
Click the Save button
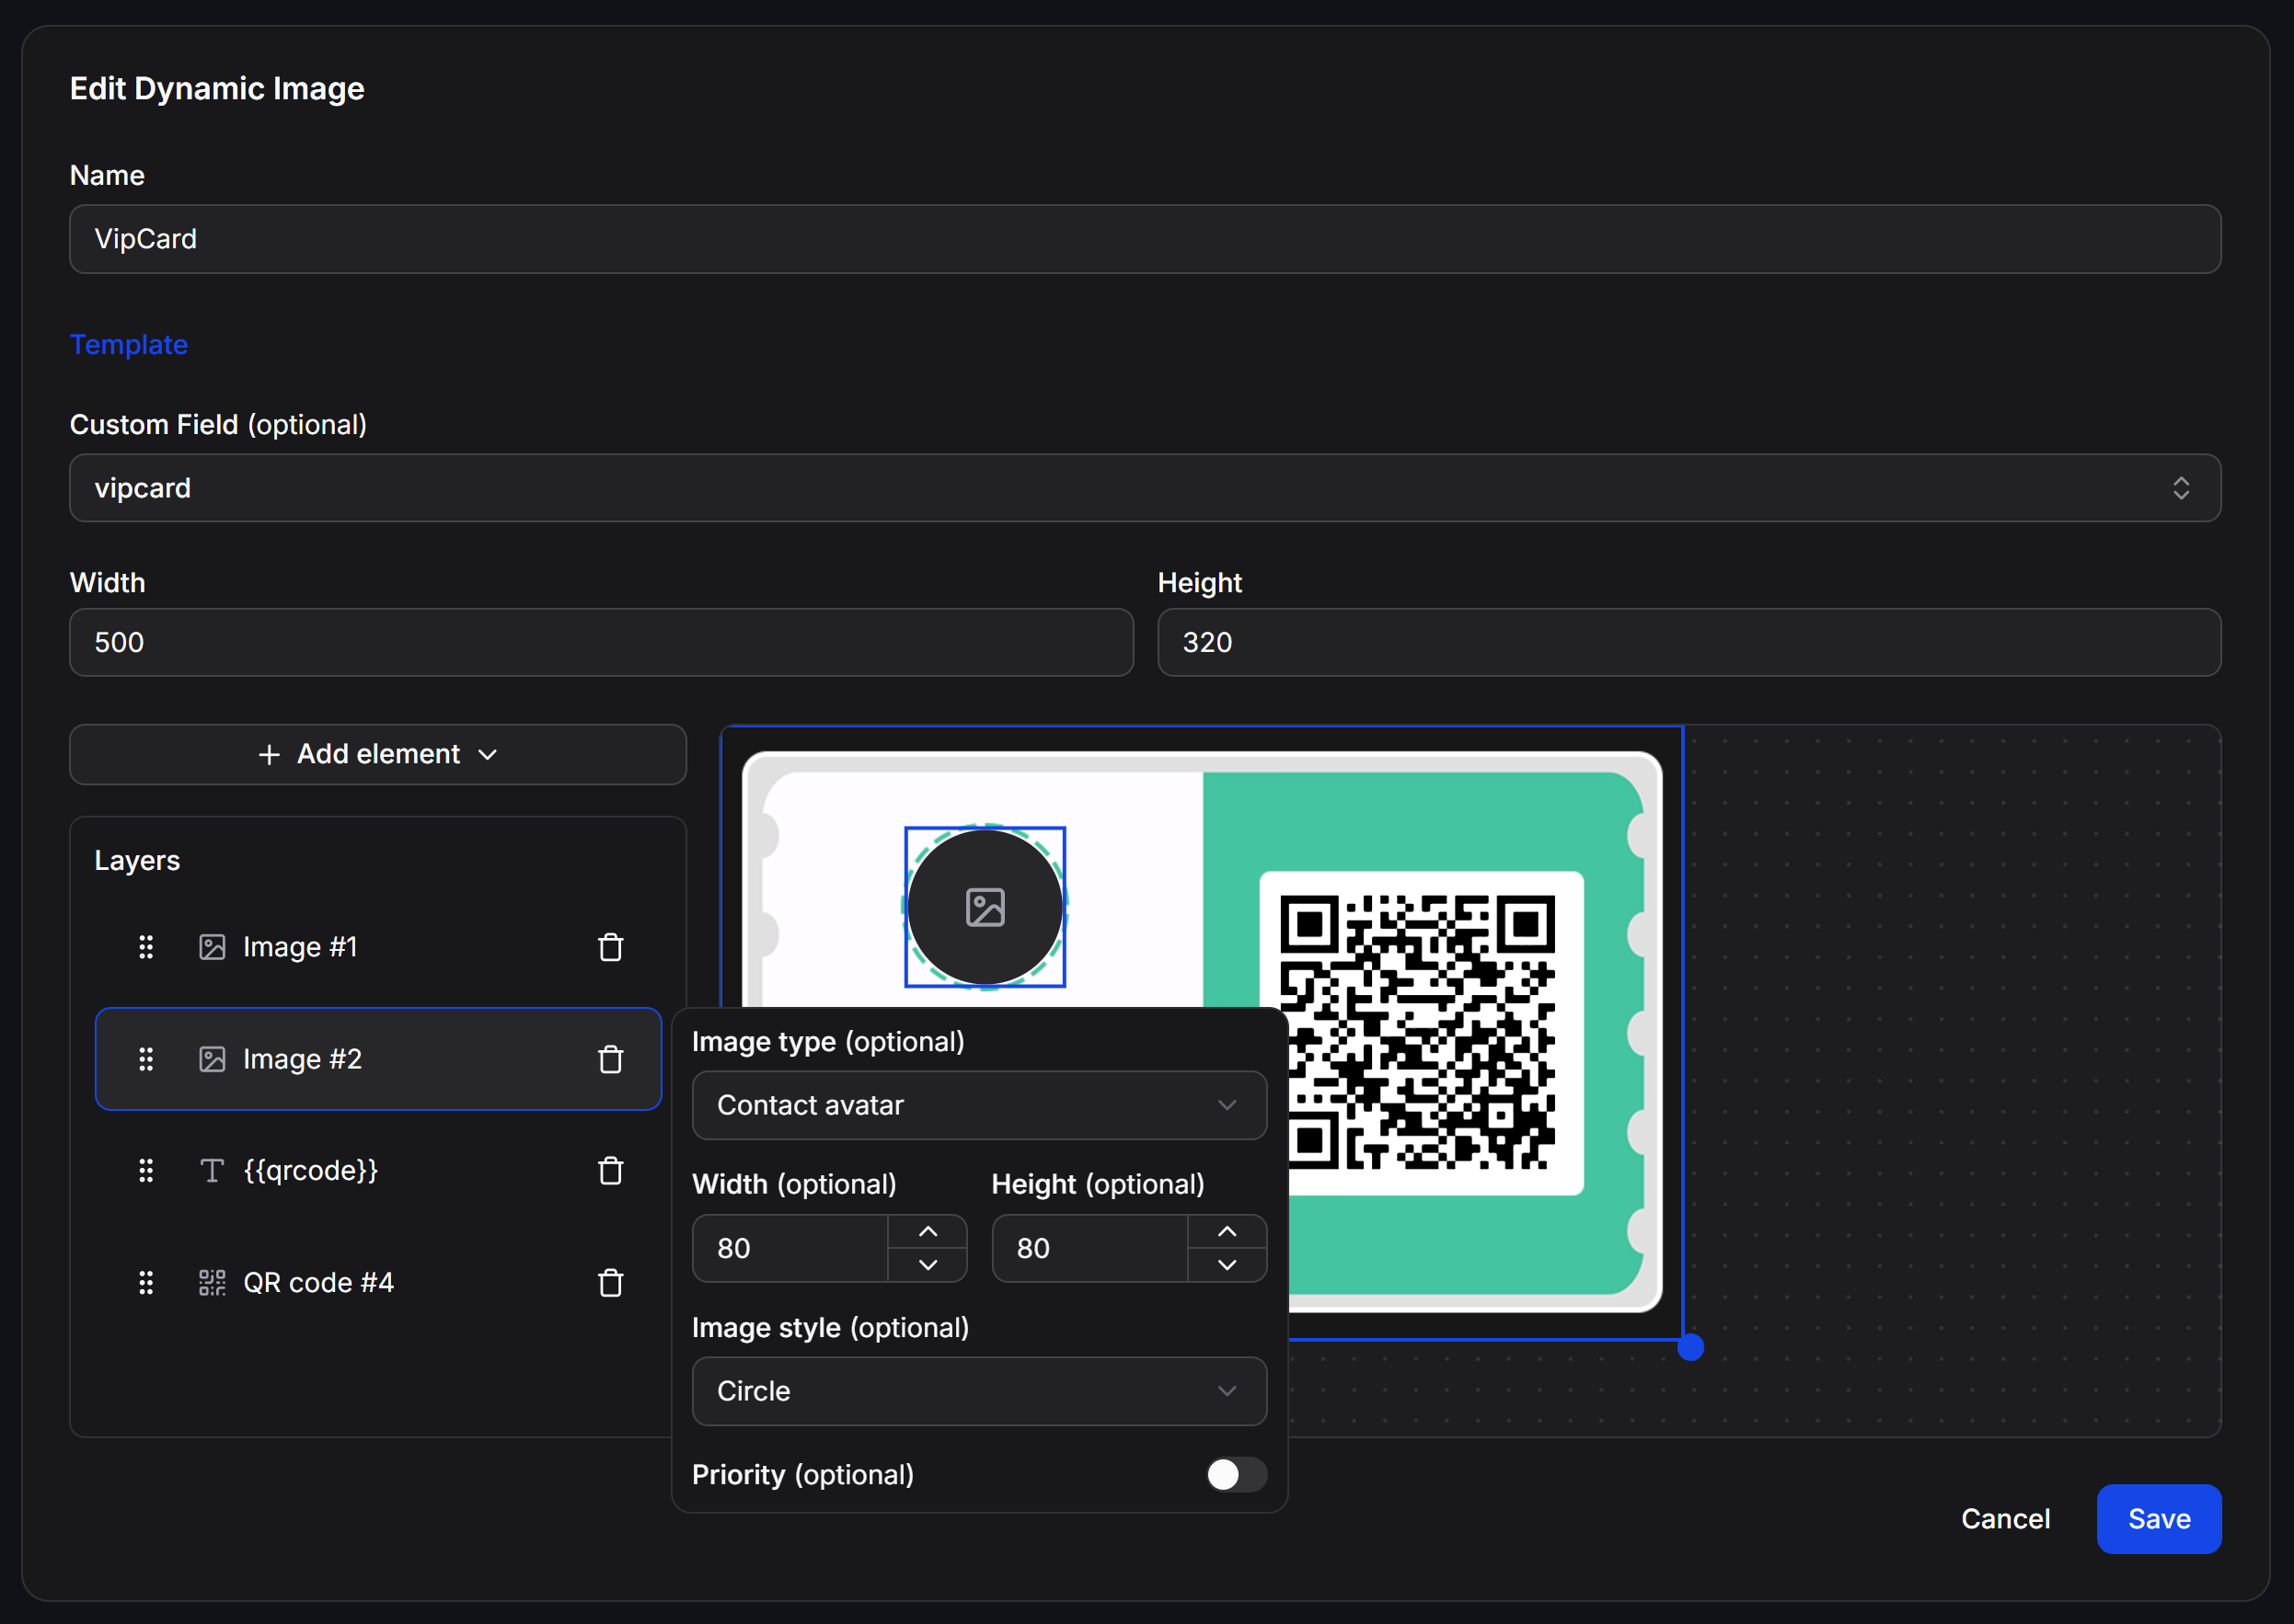click(x=2160, y=1519)
